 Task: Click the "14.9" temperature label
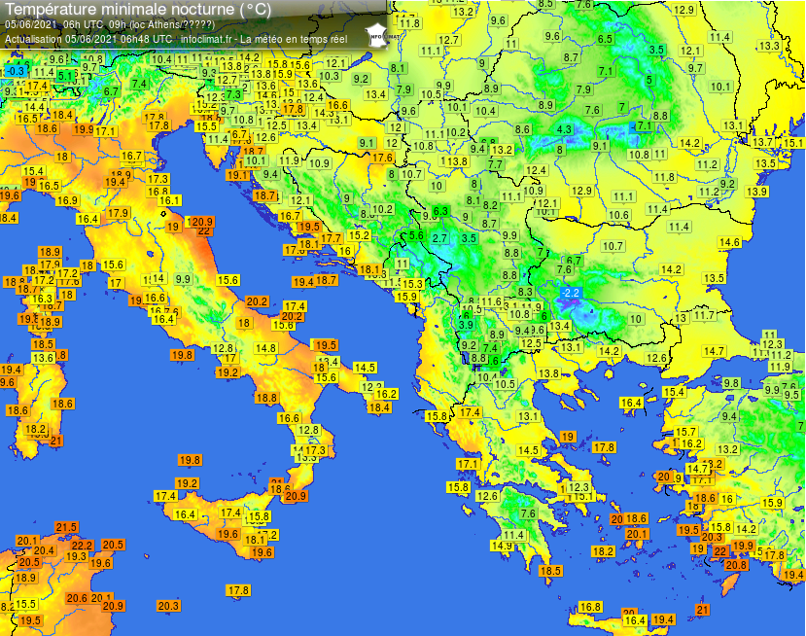coord(502,546)
